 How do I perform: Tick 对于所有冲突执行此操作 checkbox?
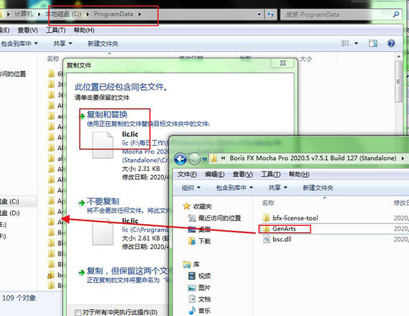pos(78,312)
